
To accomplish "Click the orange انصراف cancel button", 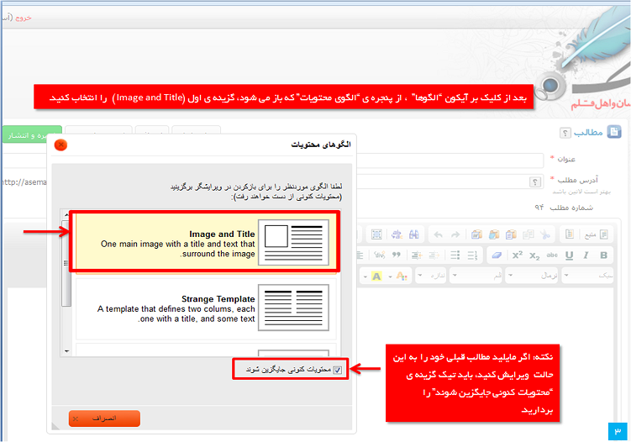I will pyautogui.click(x=105, y=418).
